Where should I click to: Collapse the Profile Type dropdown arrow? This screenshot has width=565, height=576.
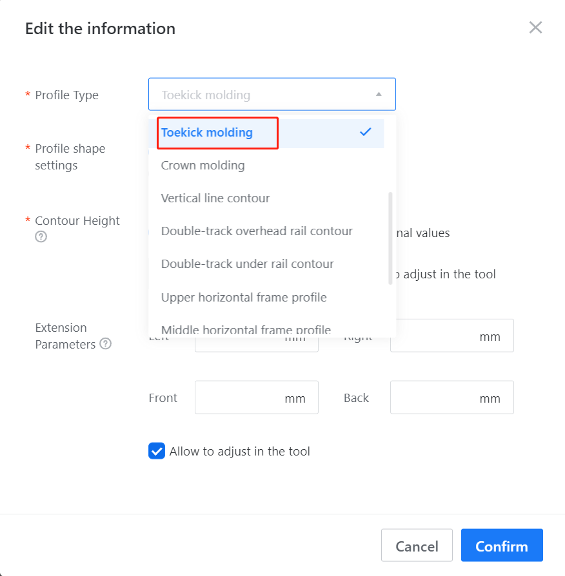pyautogui.click(x=379, y=95)
